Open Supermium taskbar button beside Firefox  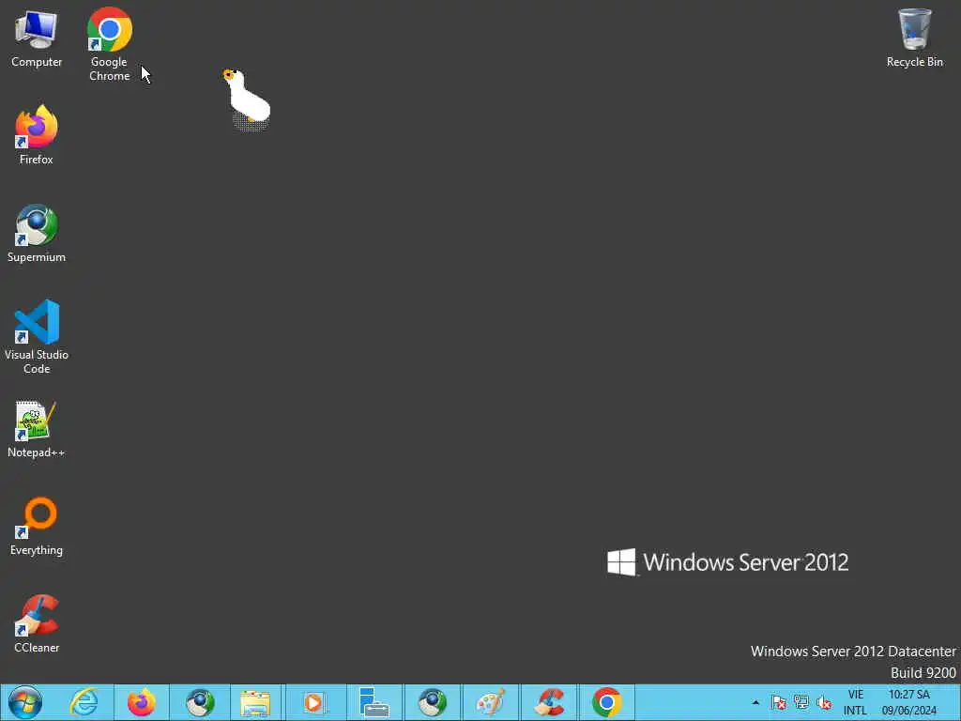[200, 702]
